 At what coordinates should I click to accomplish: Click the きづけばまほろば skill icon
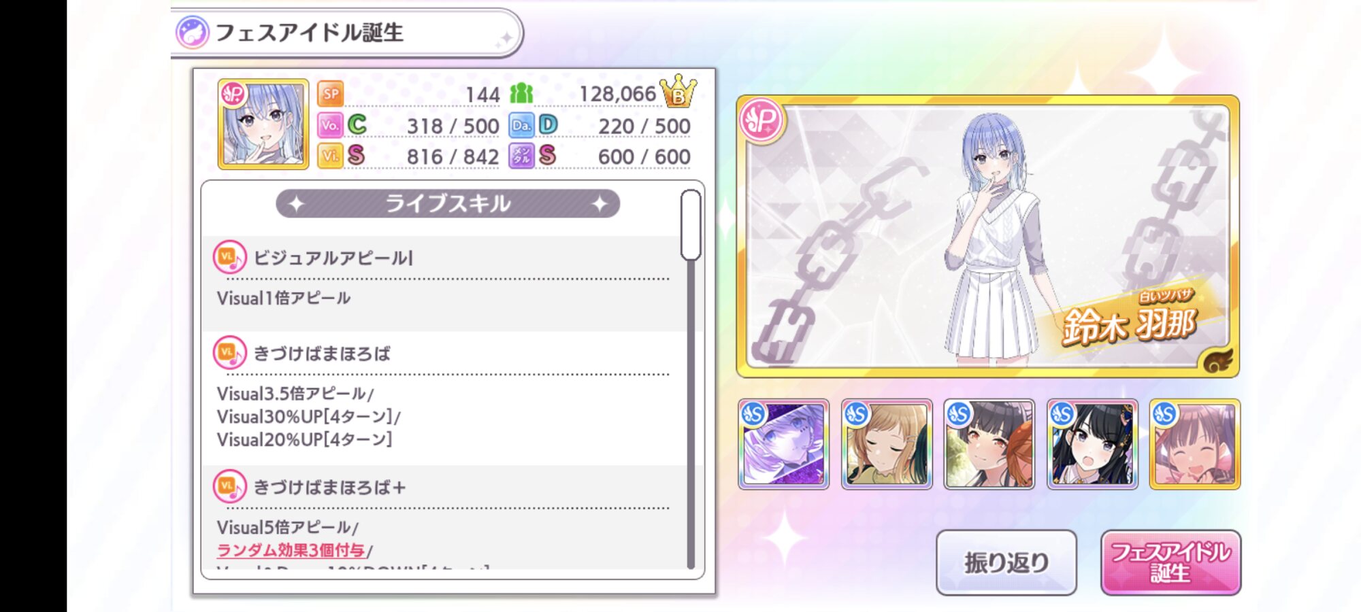229,354
